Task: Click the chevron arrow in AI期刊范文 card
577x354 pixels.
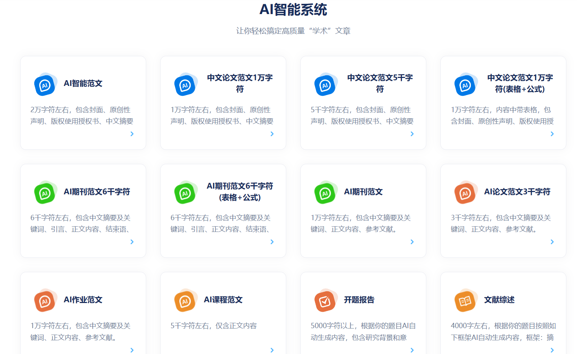Action: click(x=412, y=242)
